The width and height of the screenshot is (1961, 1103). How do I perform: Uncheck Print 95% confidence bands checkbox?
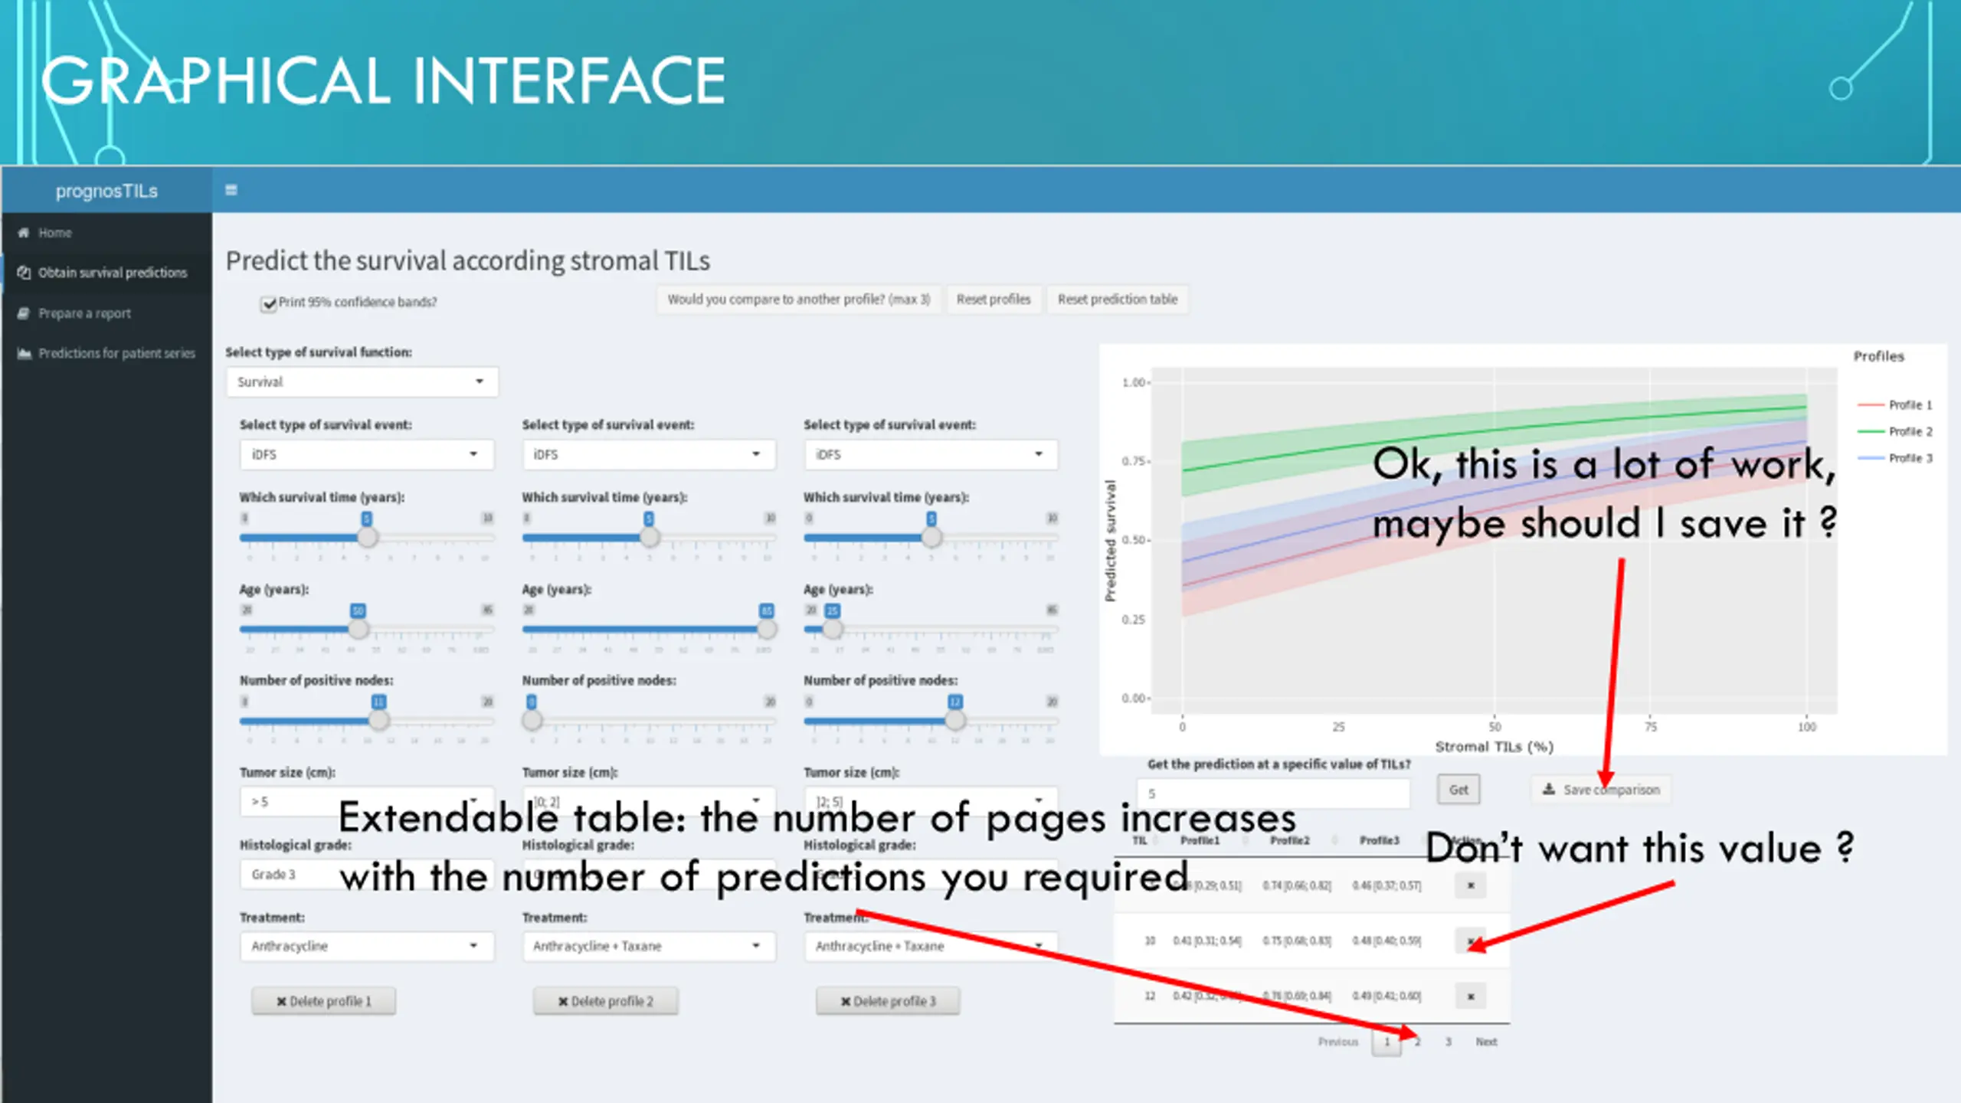click(x=268, y=303)
